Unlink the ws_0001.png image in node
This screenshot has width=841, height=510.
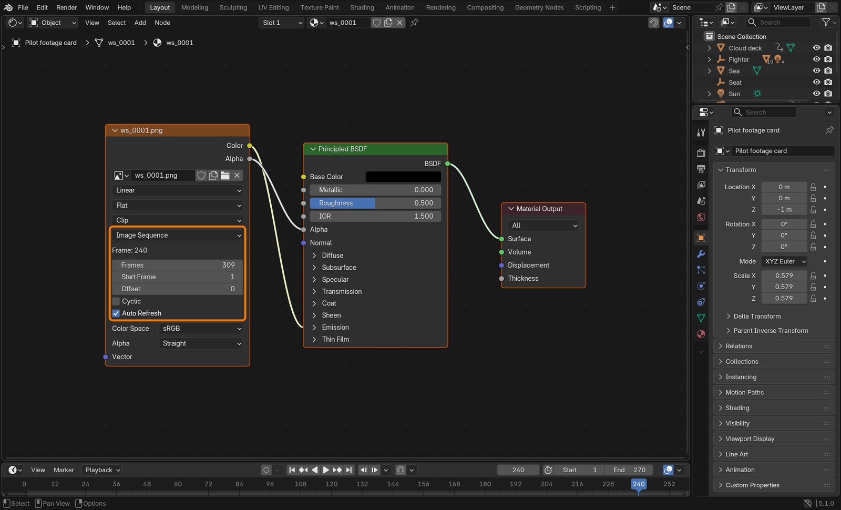237,176
